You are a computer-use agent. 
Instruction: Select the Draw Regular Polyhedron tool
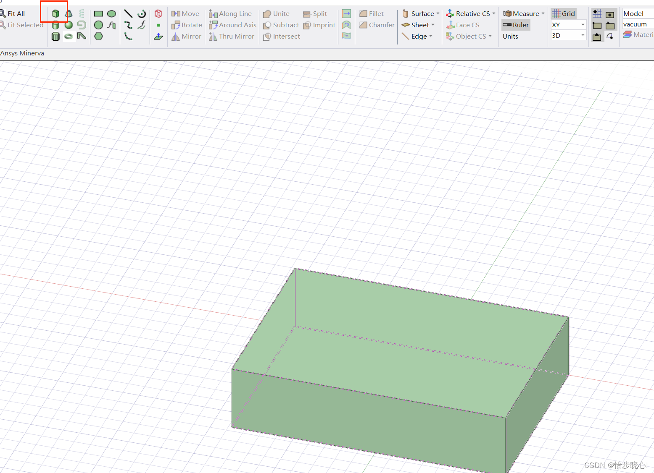tap(55, 37)
